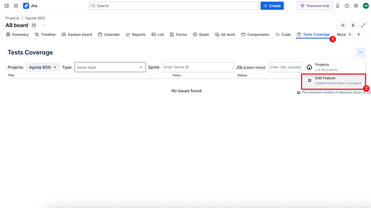Enter full screen with expand icon

[x=363, y=25]
